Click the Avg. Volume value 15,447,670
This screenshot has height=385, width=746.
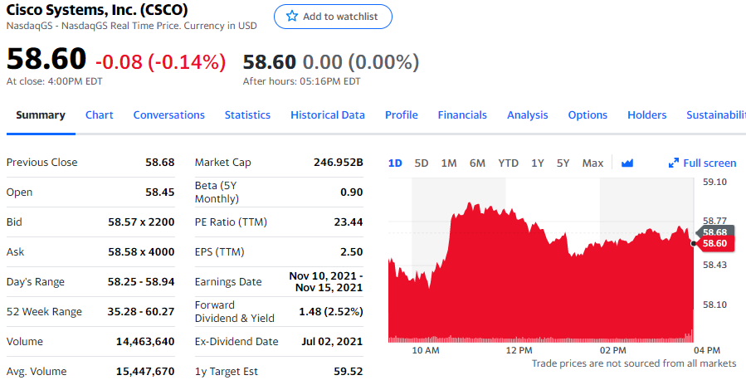pos(145,372)
